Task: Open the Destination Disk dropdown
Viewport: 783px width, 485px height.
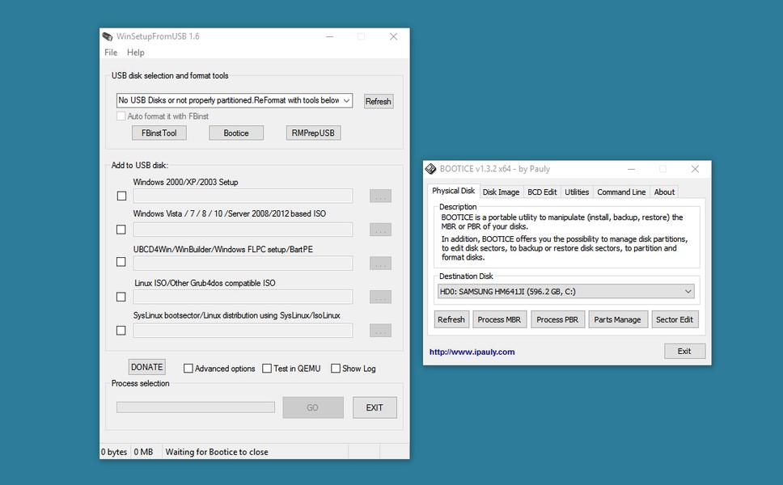Action: [688, 291]
